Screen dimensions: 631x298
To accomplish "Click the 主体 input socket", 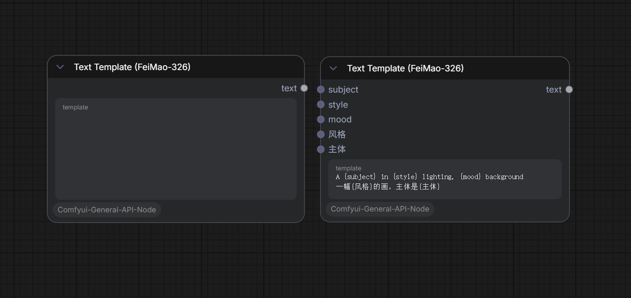I will coord(321,149).
